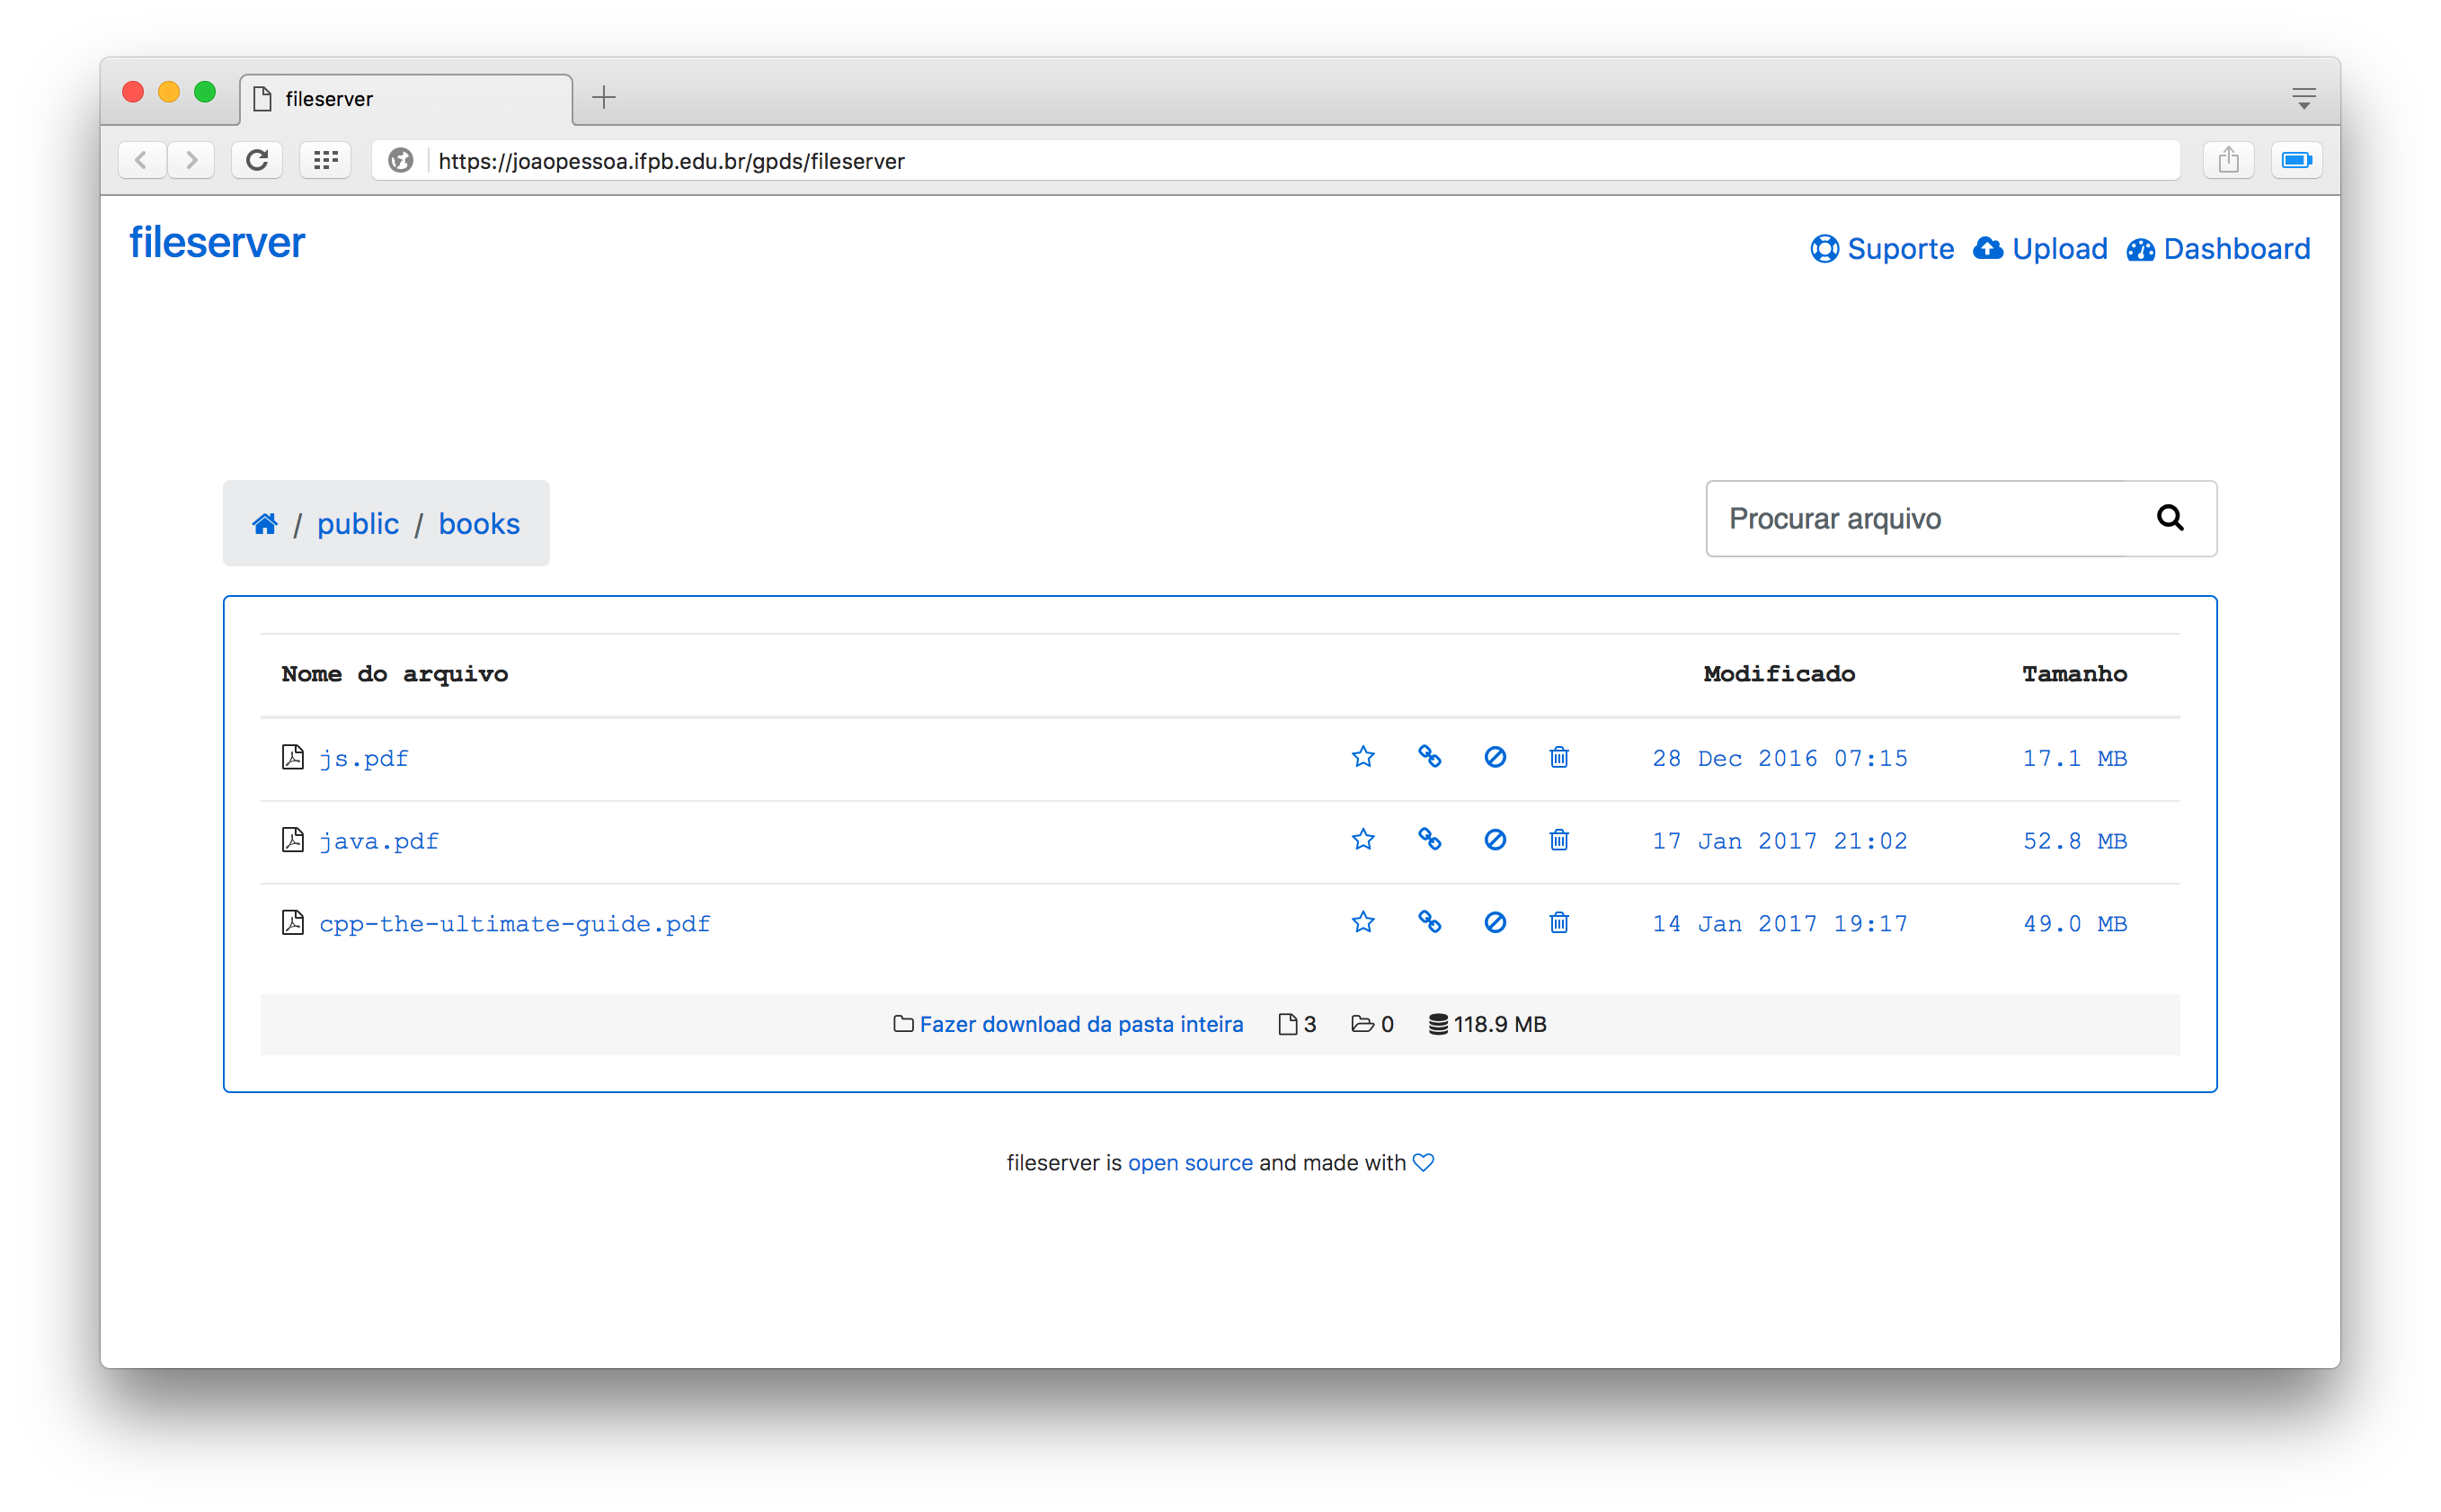Click the browser forward arrow
The width and height of the screenshot is (2441, 1512).
[191, 160]
